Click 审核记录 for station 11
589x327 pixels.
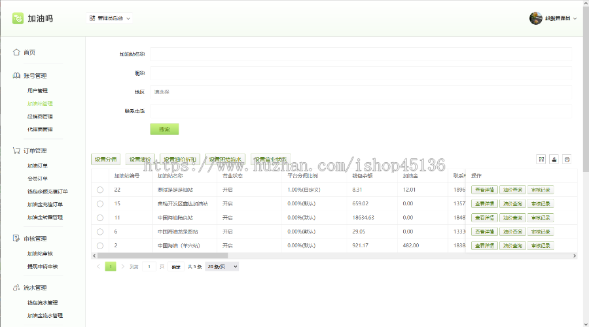click(x=541, y=217)
